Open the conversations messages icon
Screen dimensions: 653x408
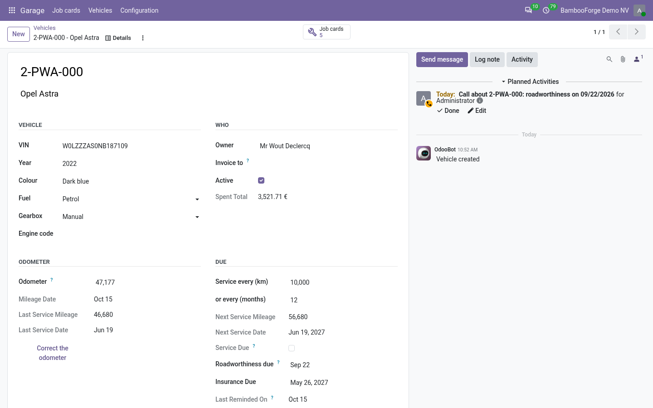point(528,10)
